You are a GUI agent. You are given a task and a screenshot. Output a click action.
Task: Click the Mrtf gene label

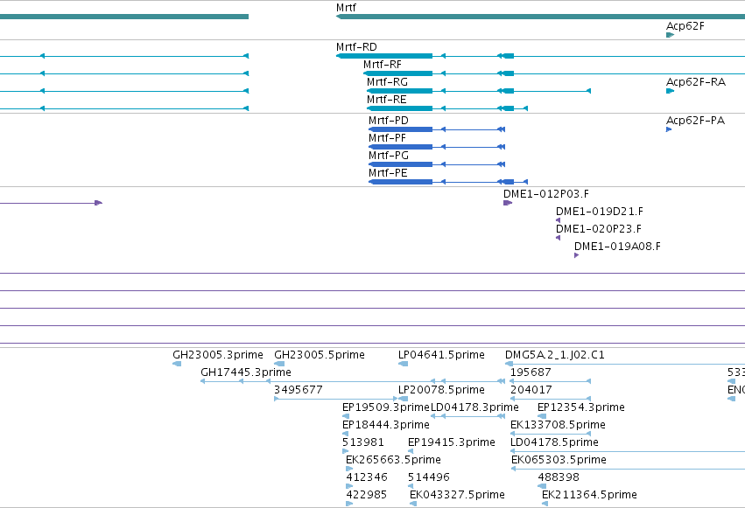[x=346, y=8]
